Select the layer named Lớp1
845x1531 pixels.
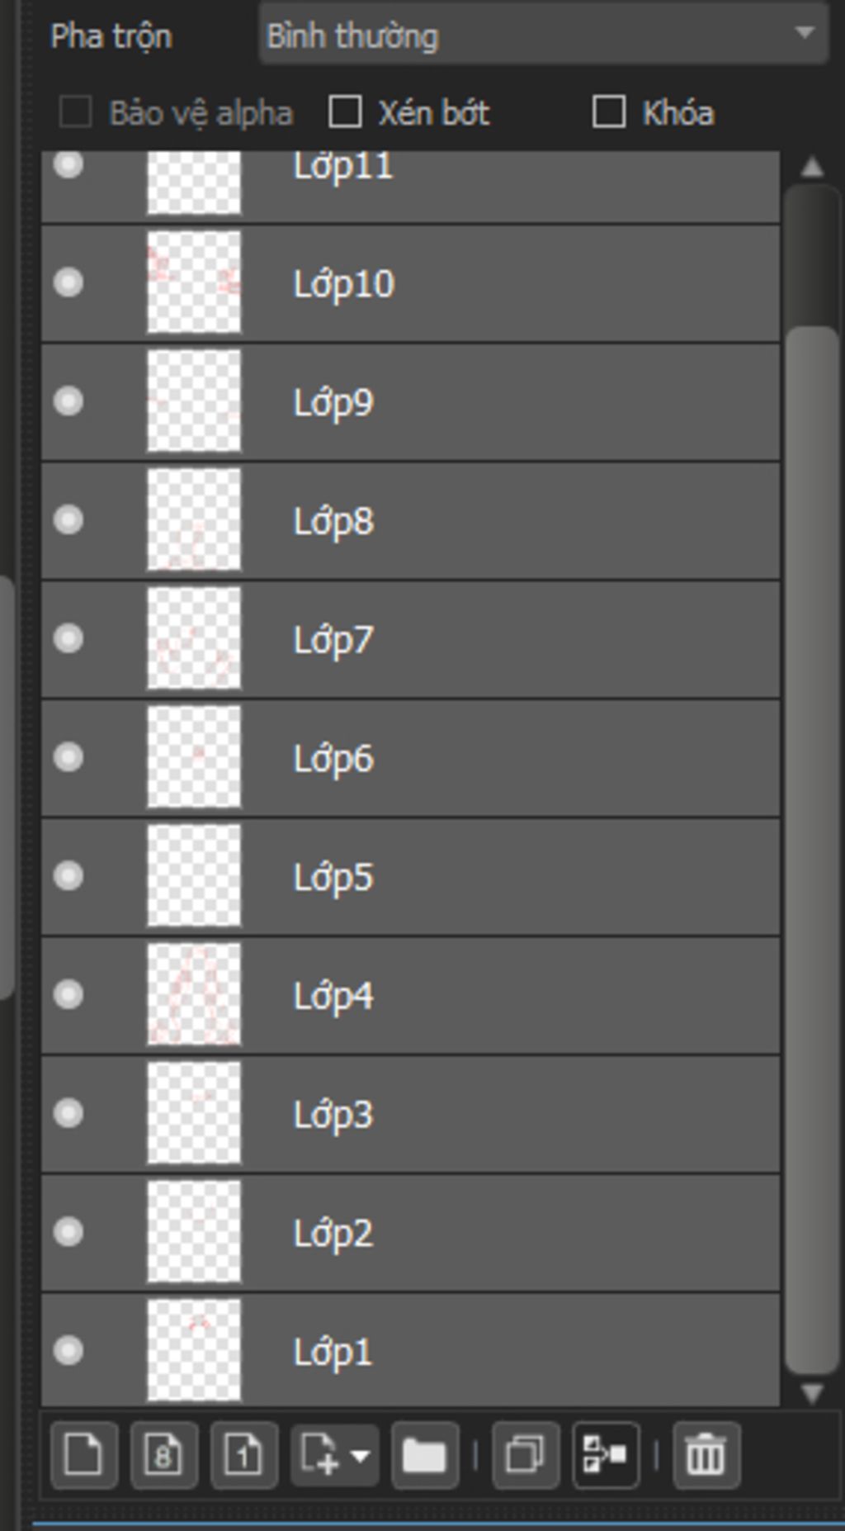(x=495, y=1352)
